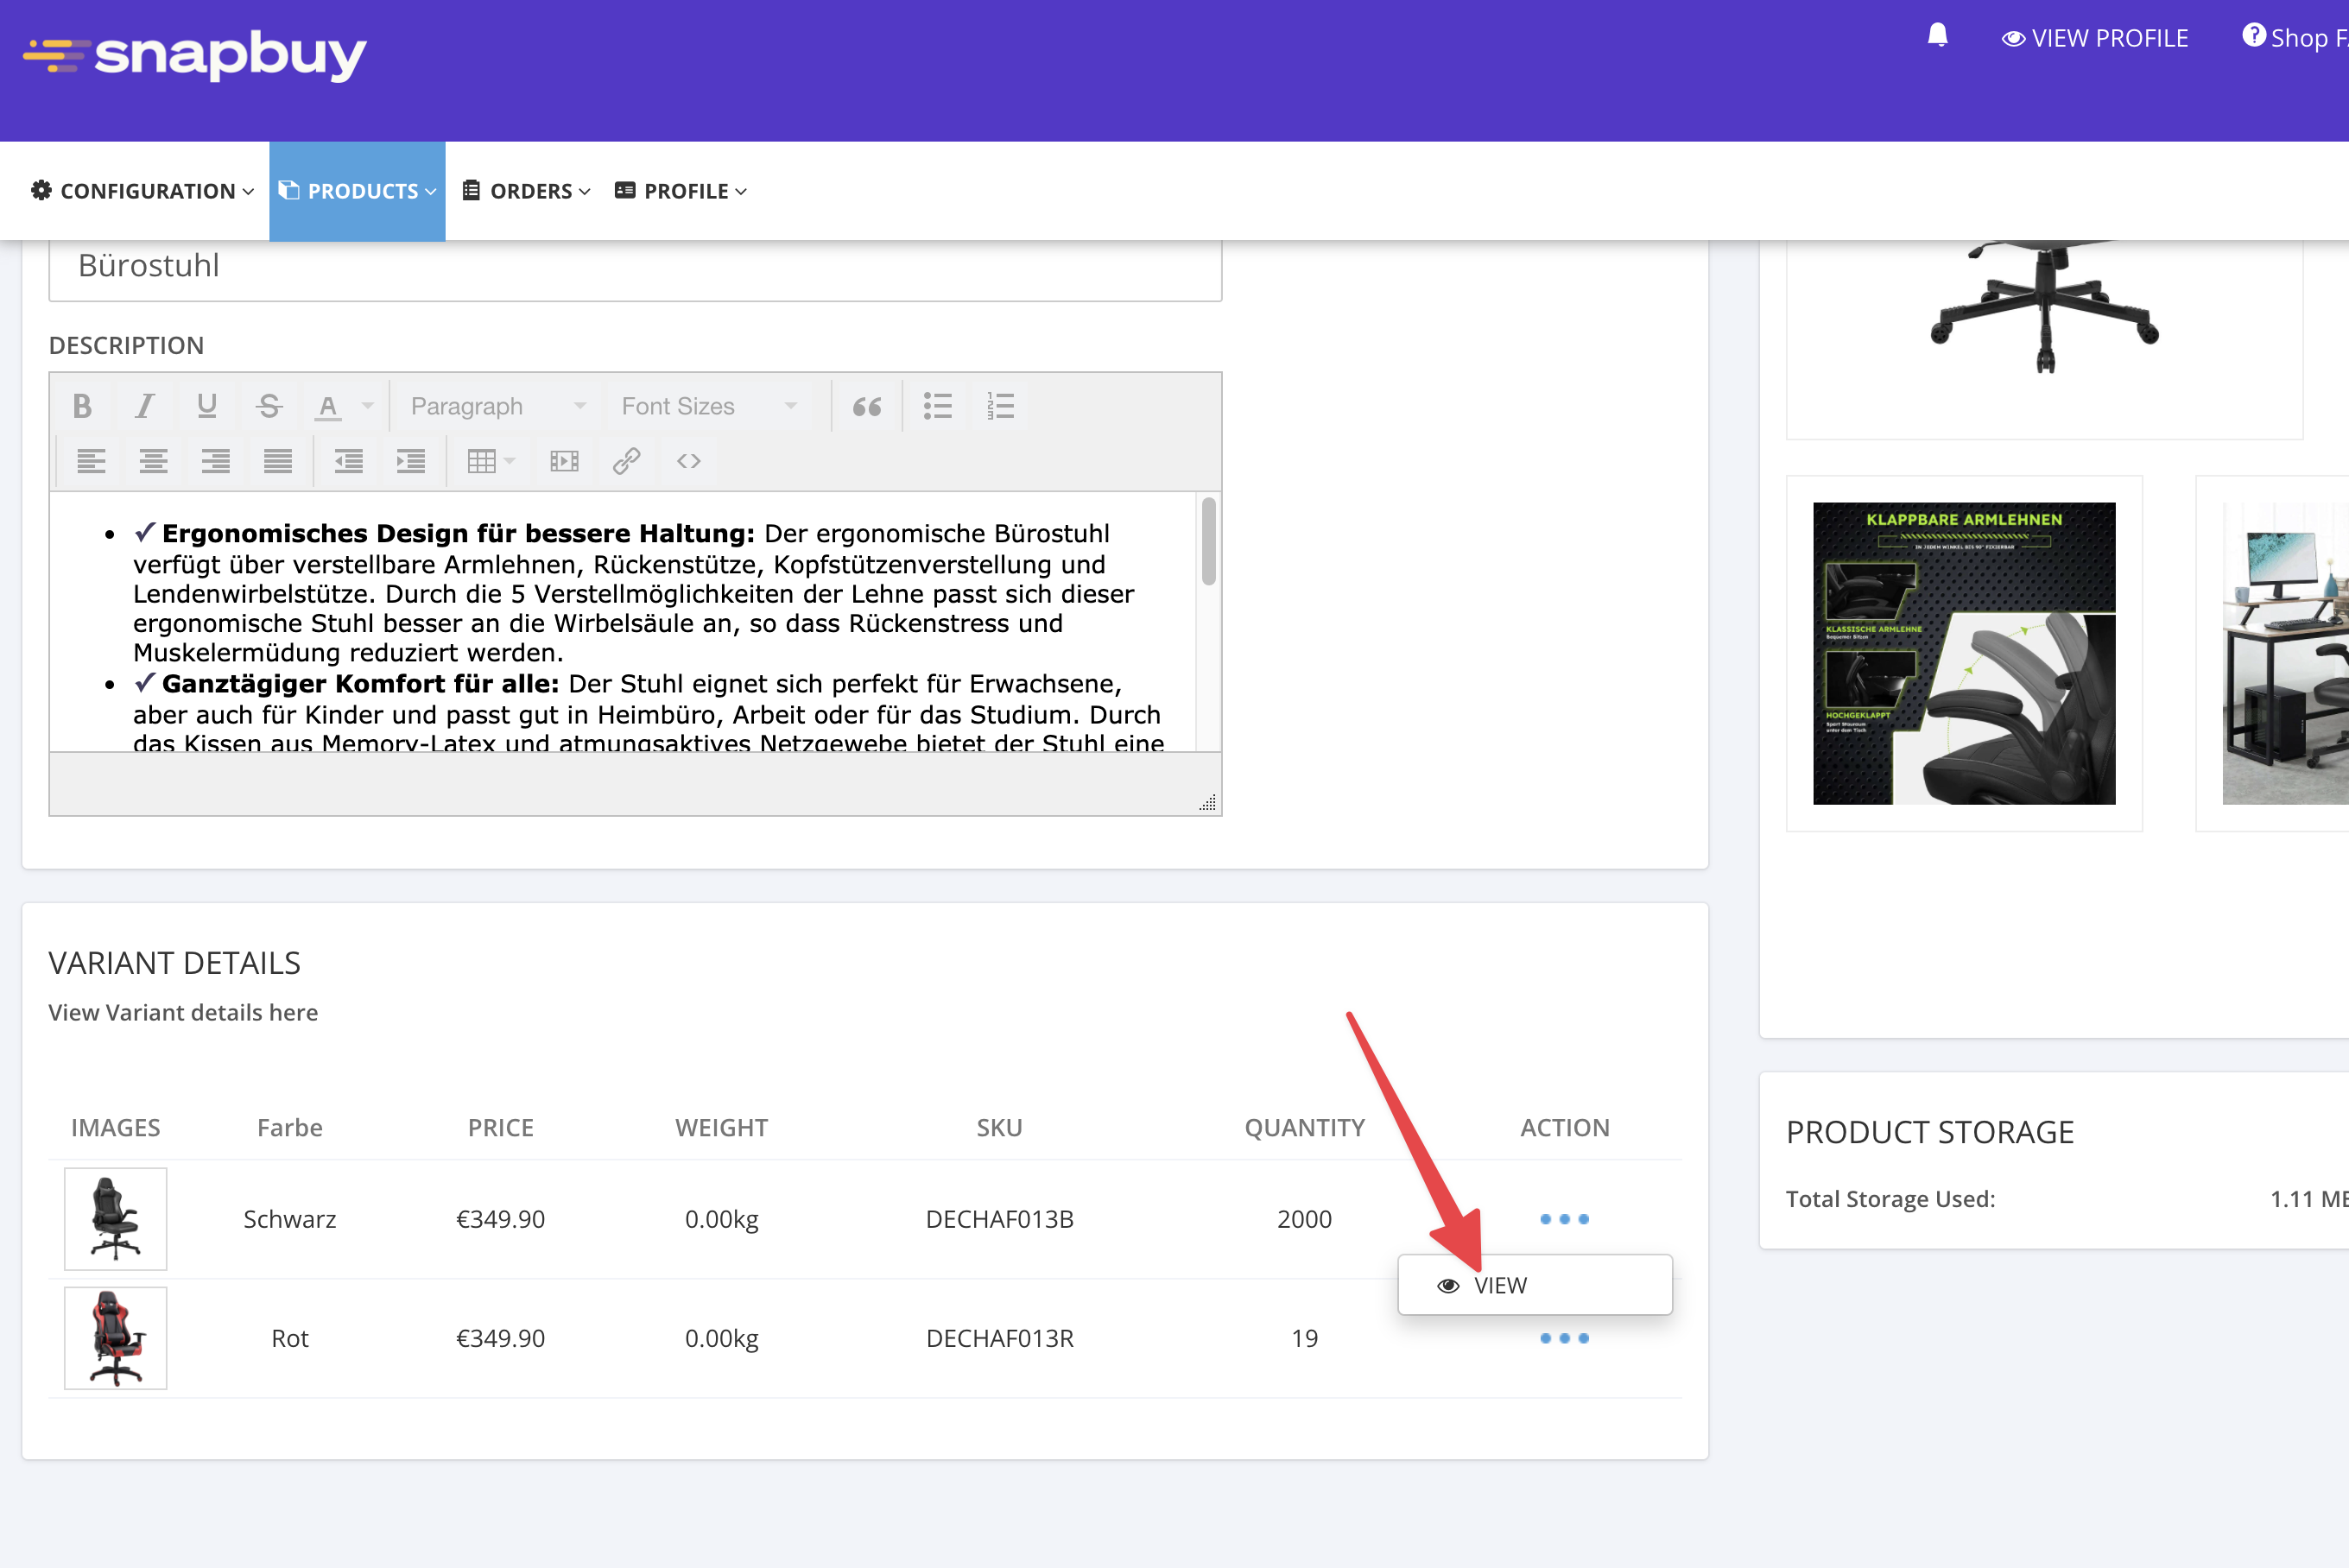
Task: Open source code view icon
Action: click(x=688, y=461)
